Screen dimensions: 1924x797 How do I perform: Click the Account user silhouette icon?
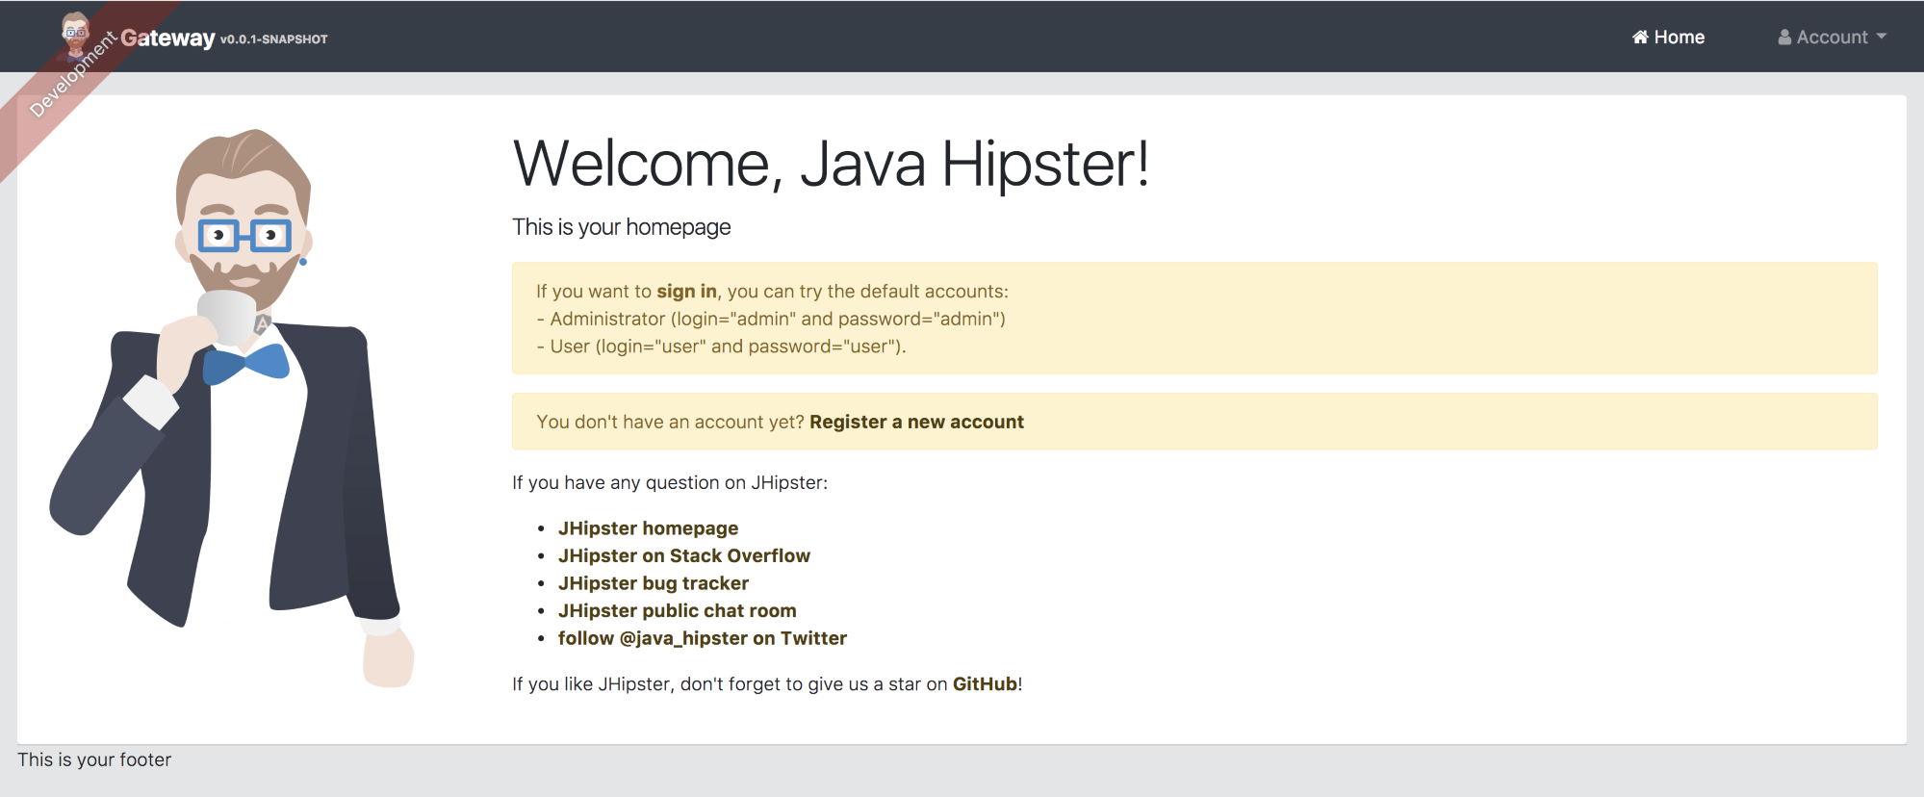pos(1784,38)
